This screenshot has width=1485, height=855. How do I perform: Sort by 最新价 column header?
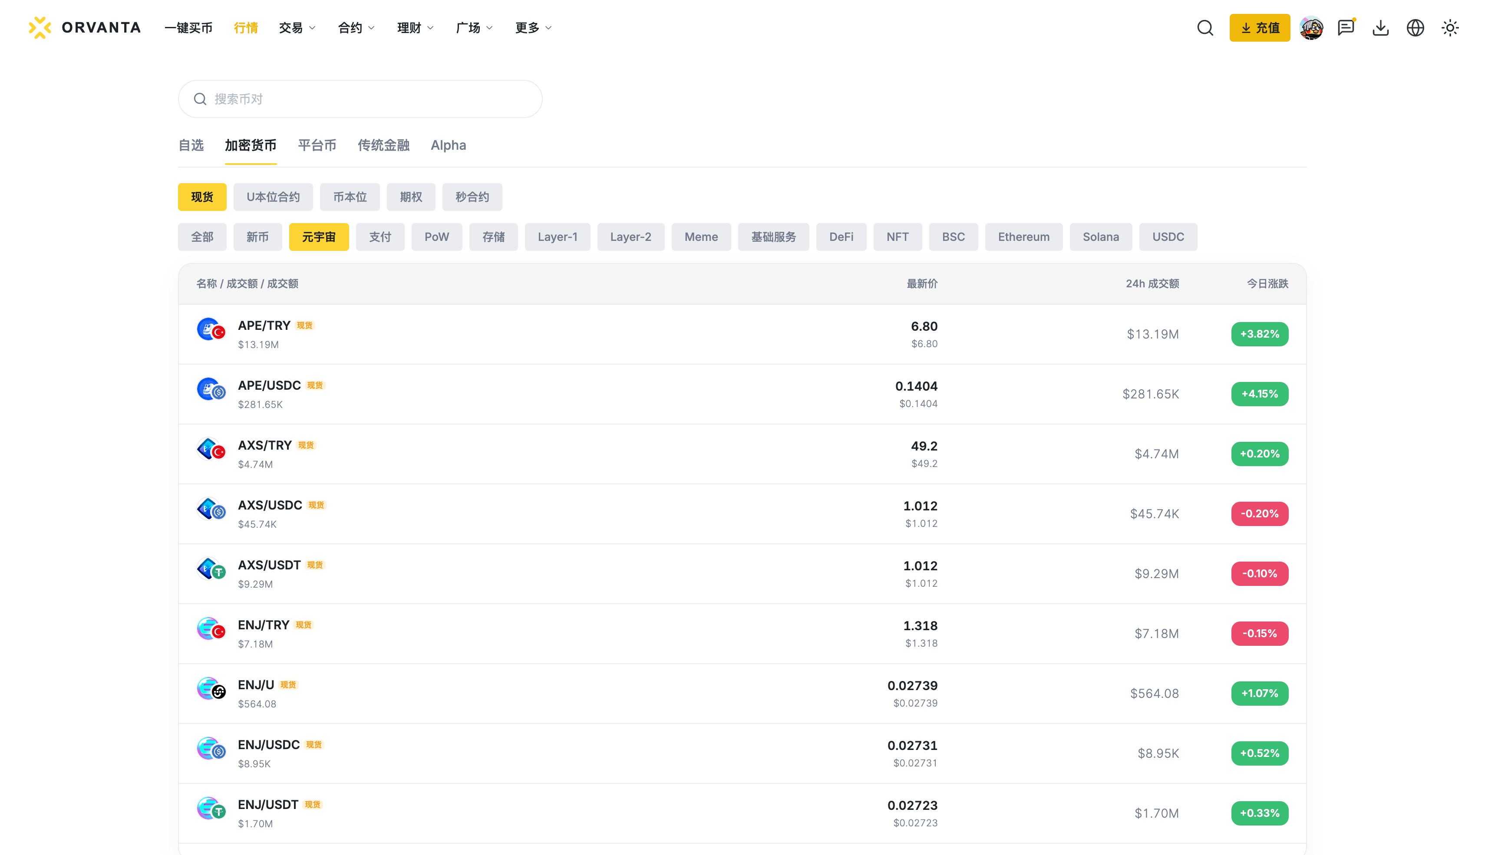922,284
